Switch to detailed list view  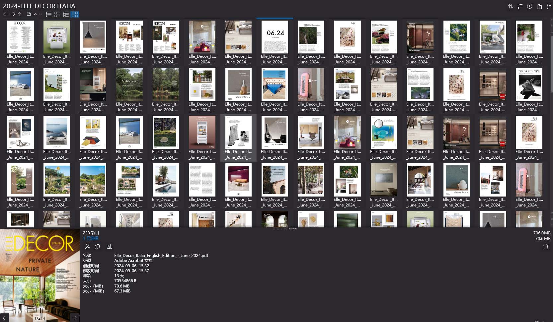point(66,14)
